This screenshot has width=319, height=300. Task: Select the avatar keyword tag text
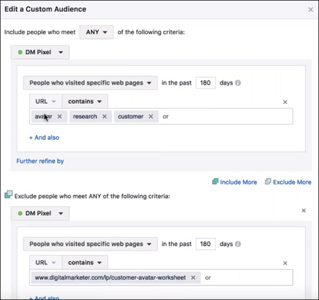tap(44, 116)
